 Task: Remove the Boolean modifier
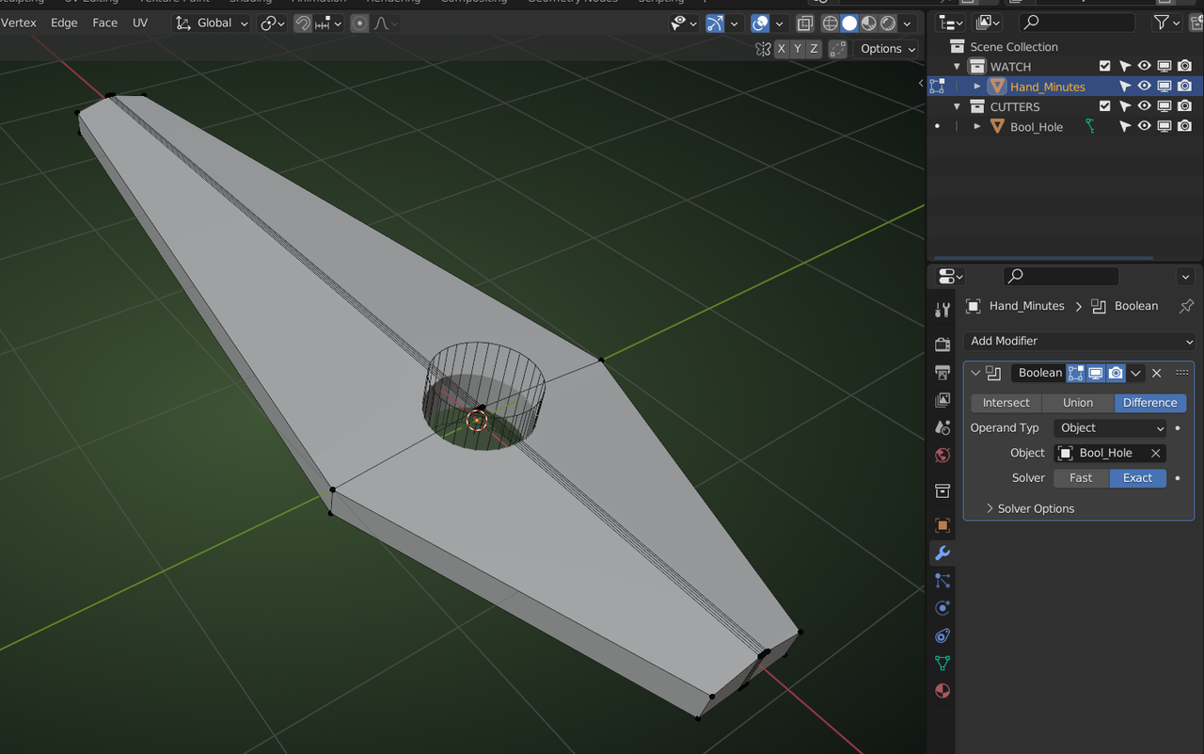pos(1157,373)
